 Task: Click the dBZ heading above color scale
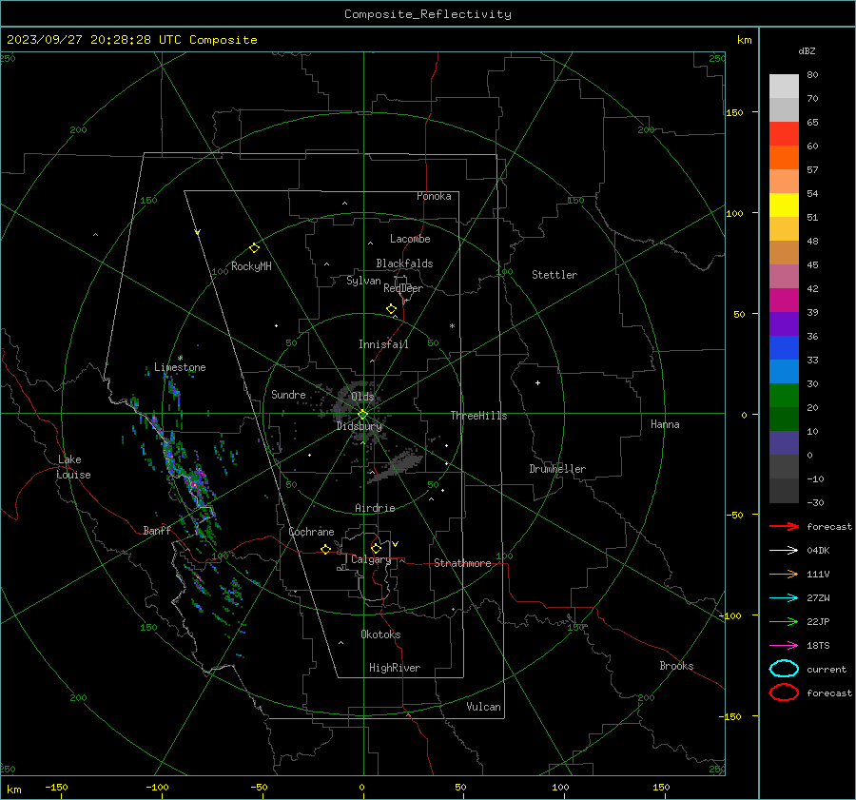pyautogui.click(x=807, y=50)
